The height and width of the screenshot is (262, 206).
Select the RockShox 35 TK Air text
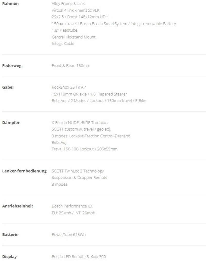[x=69, y=87]
